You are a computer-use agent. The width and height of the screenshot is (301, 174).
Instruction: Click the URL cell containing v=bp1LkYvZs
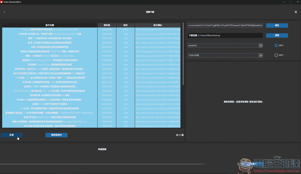[158, 104]
